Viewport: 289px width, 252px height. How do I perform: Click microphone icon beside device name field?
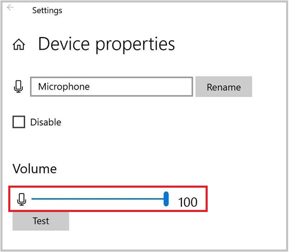[x=18, y=87]
